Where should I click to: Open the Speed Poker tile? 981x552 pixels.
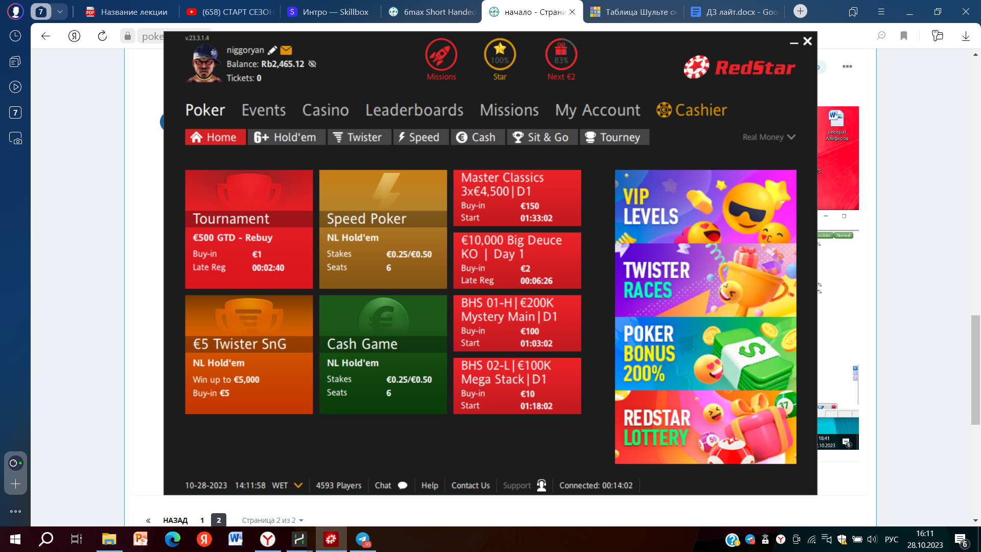(x=383, y=229)
